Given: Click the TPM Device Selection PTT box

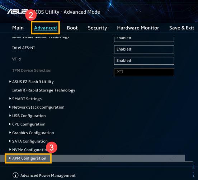Looking at the screenshot, I should coord(144,72).
